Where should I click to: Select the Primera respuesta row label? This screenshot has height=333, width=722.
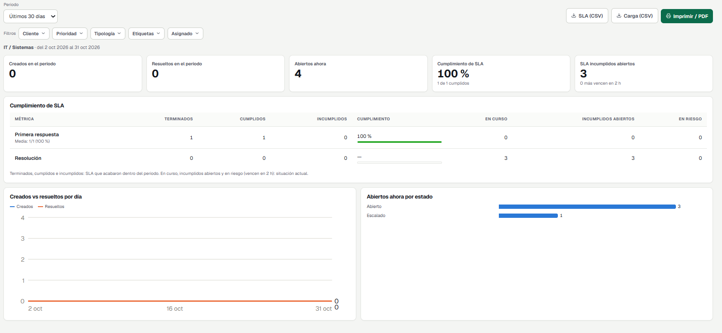[37, 134]
